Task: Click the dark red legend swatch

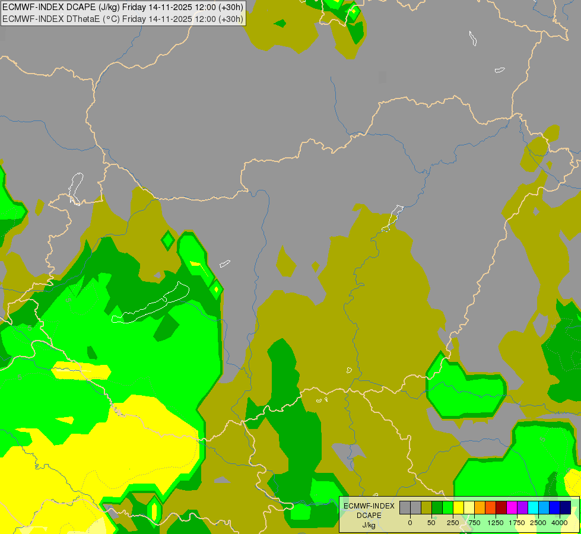Action: point(501,507)
